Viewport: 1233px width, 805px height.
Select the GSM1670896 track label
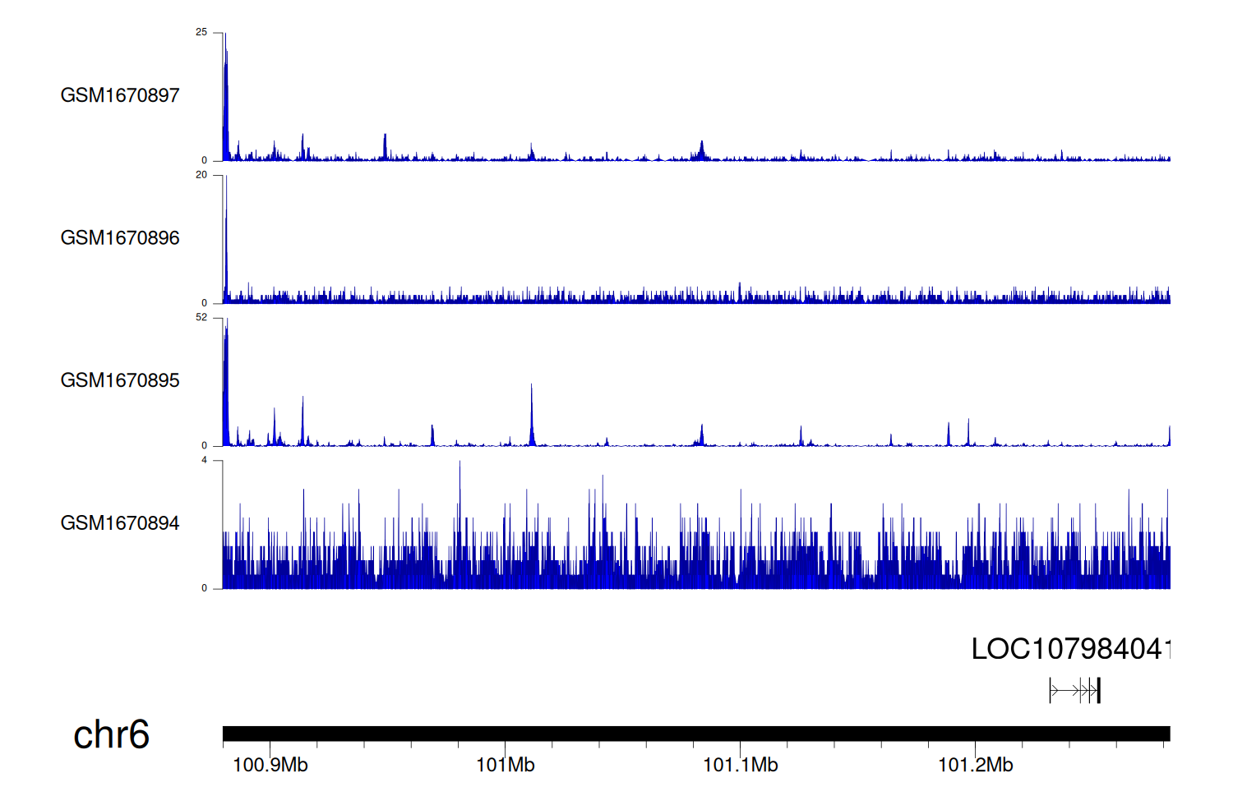120,238
